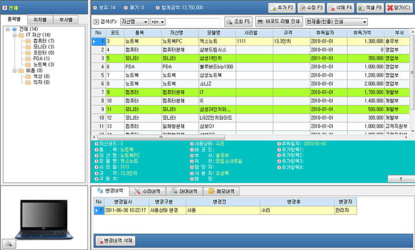Sort by the 코드 column header

pyautogui.click(x=115, y=33)
